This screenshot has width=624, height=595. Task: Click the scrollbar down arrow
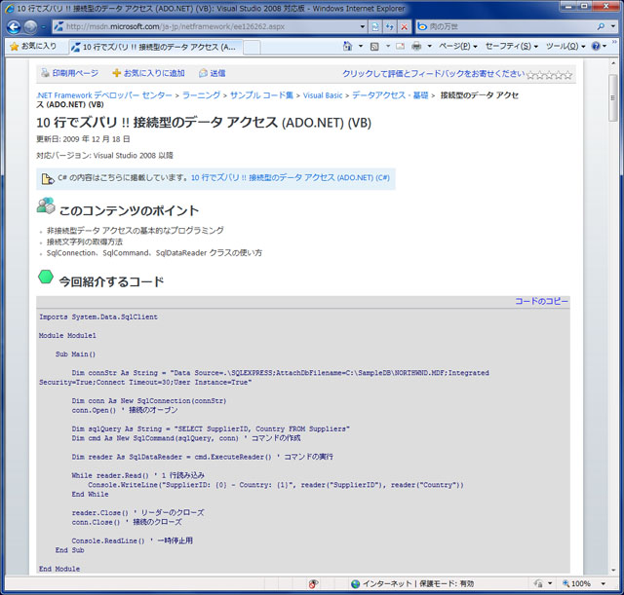[613, 570]
